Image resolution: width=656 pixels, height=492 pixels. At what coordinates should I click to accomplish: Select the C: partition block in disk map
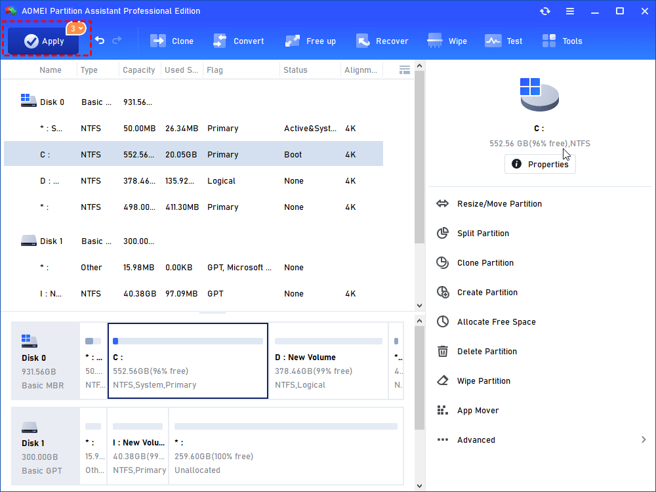point(188,361)
